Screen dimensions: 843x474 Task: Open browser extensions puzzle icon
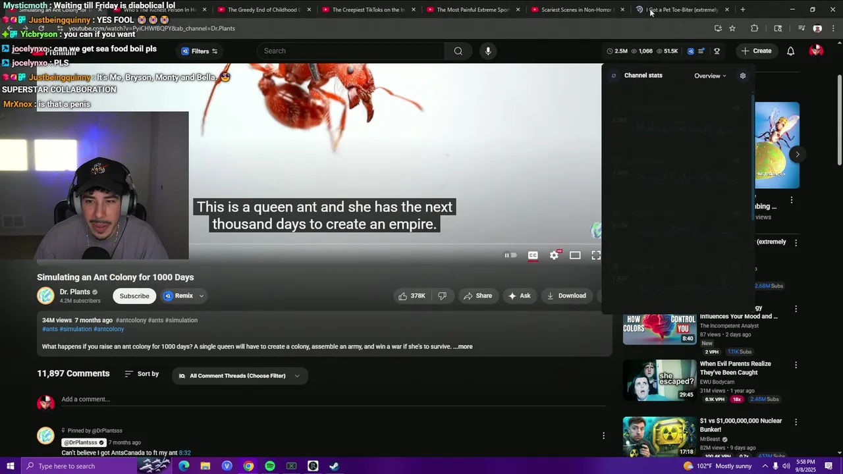(x=755, y=28)
